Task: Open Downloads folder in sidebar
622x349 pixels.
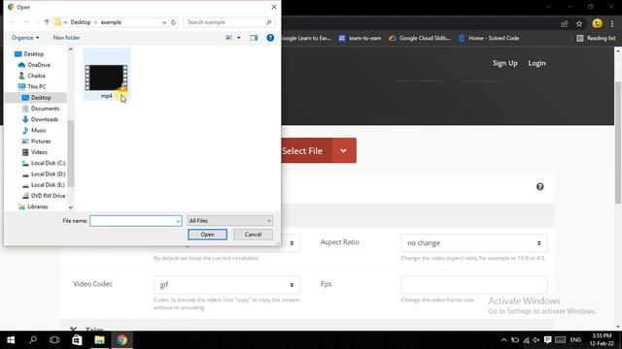Action: pyautogui.click(x=45, y=119)
